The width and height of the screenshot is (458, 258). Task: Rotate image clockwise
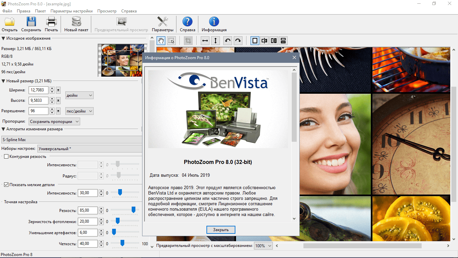pyautogui.click(x=238, y=41)
